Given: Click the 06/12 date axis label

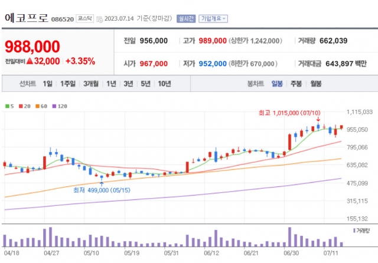Looking at the screenshot, I should coord(211,253).
